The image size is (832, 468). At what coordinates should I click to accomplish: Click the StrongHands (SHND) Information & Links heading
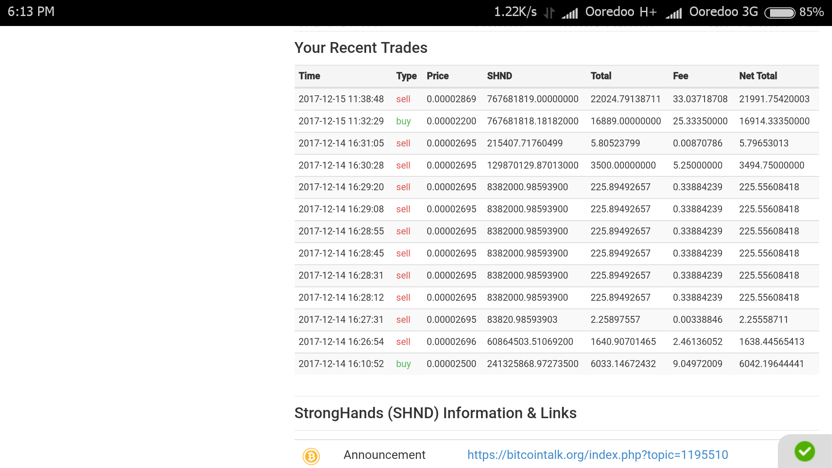coord(435,413)
